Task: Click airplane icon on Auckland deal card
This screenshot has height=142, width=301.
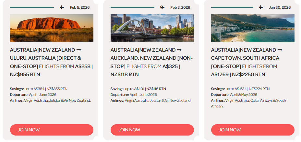Action: 163,7
